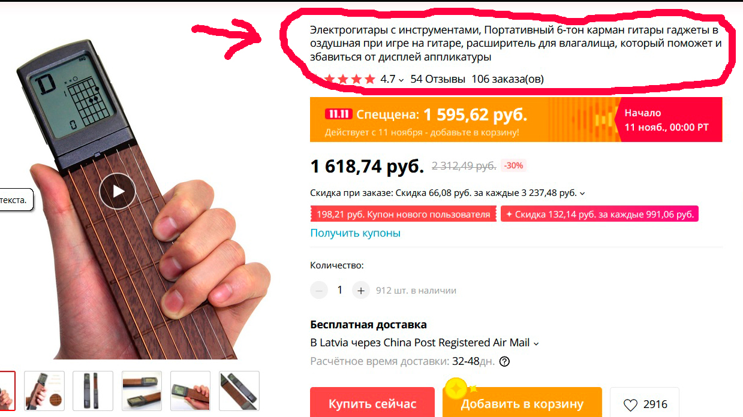Select fifth product thumbnail
The image size is (743, 417).
(x=190, y=391)
